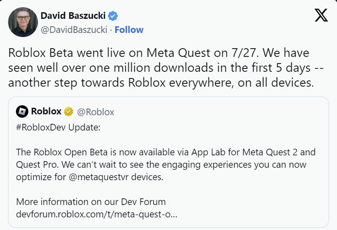Open David Baszucki's profile photo
337x230 pixels.
(x=23, y=22)
